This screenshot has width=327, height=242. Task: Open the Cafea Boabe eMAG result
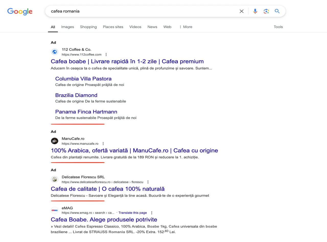click(x=104, y=219)
